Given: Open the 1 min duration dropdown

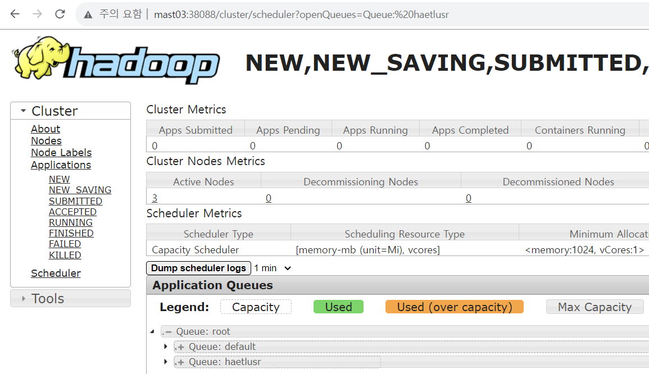Looking at the screenshot, I should [273, 268].
